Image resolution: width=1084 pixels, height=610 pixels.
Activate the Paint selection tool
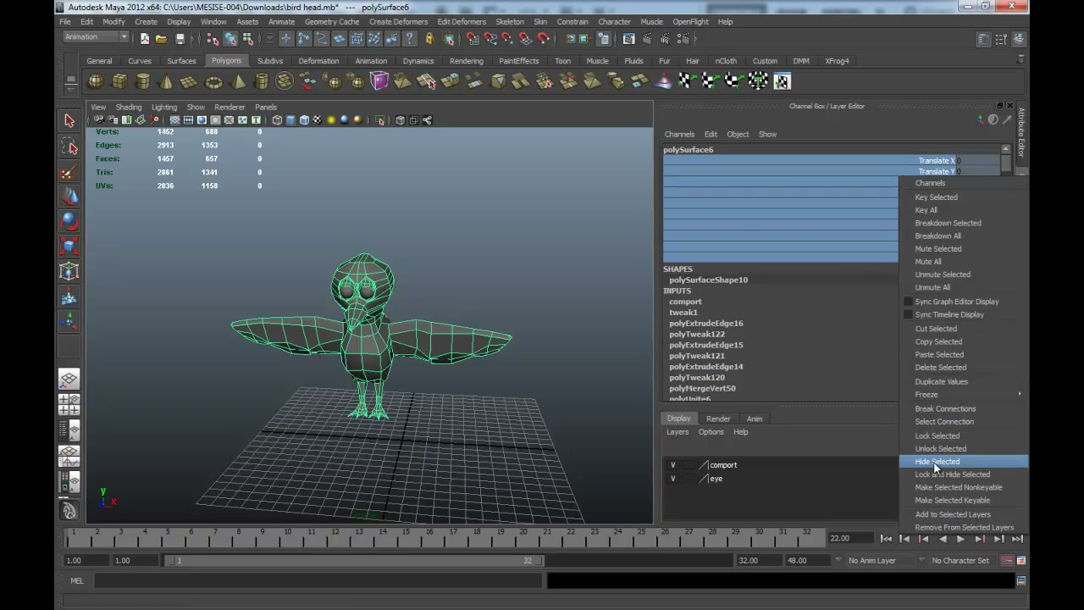pos(69,172)
